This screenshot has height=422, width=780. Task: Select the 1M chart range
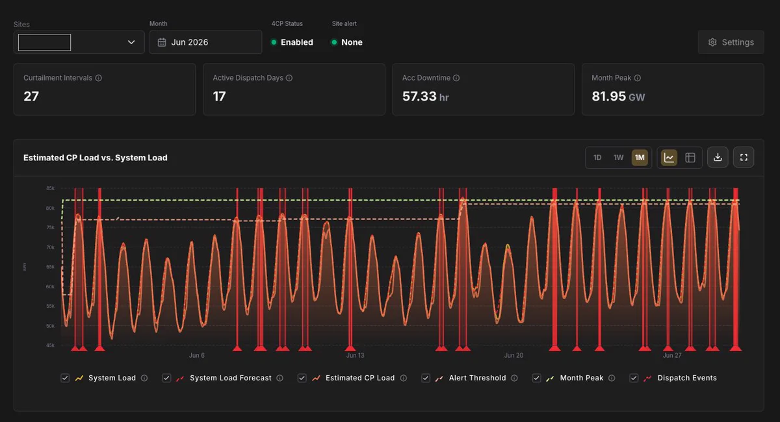point(640,158)
